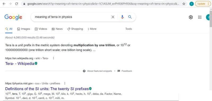Viewport: 212px width, 101px height.
Task: Clear the search box with X icon
Action: [113, 17]
